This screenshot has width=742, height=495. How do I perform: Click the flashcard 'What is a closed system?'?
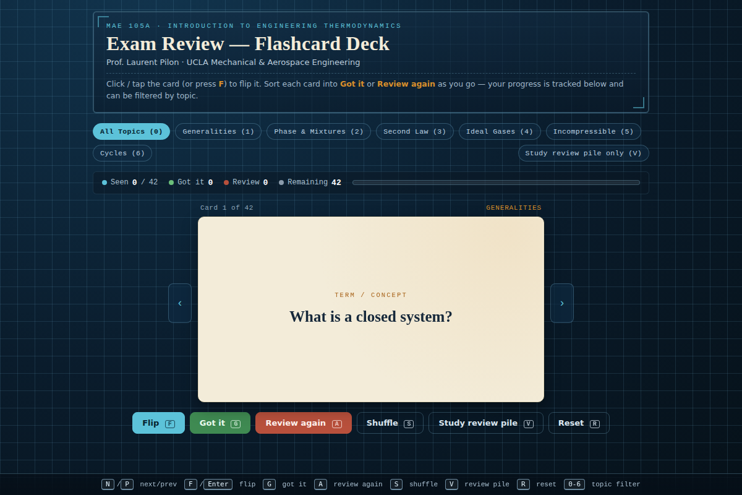pyautogui.click(x=371, y=309)
